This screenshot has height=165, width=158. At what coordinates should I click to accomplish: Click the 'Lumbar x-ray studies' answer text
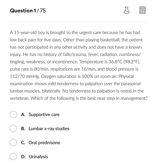coord(49,129)
